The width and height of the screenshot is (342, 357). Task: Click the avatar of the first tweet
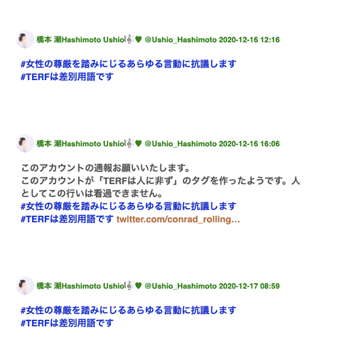click(x=25, y=39)
